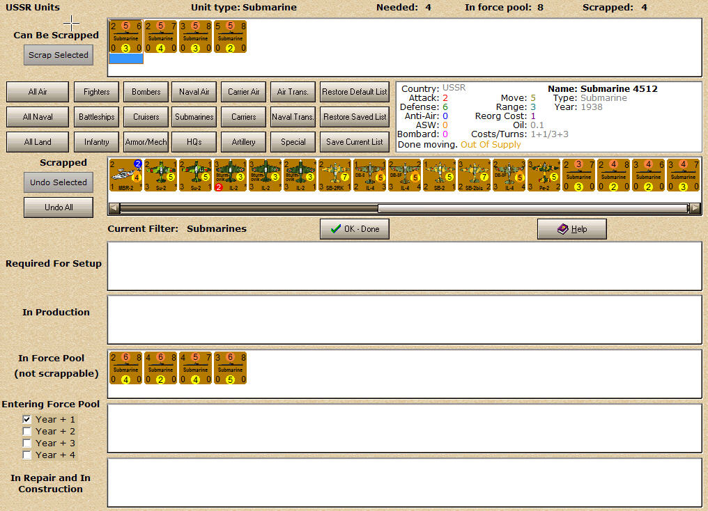Select the scrapped IL-2 with red 2 circle
The image size is (708, 511).
coord(230,175)
